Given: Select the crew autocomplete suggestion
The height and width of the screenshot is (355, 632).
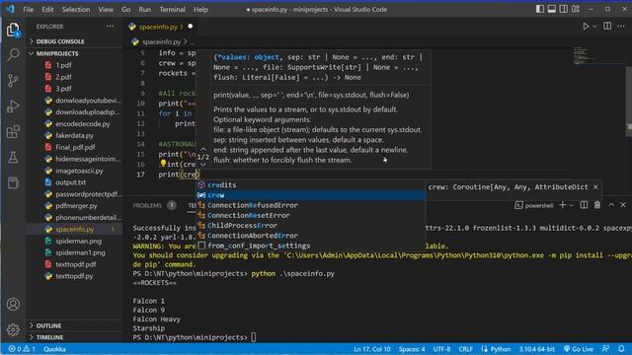Looking at the screenshot, I should [310, 195].
